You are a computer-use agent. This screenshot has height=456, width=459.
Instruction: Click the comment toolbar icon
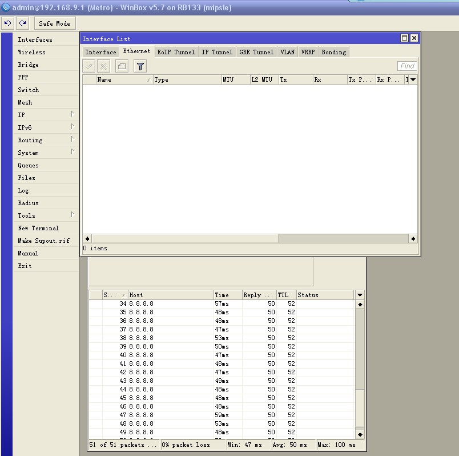pos(122,66)
